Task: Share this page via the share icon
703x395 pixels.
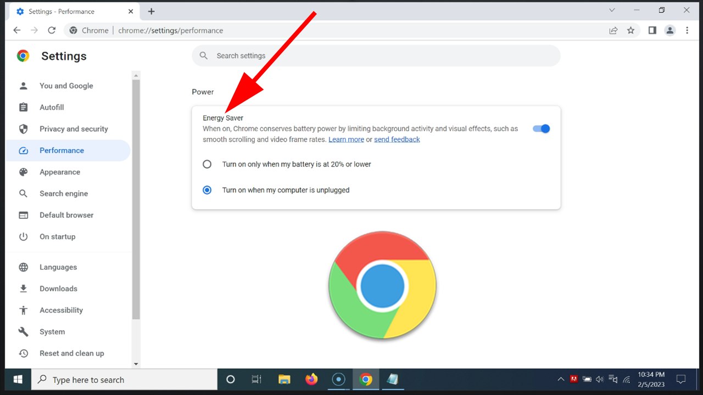Action: click(x=613, y=31)
